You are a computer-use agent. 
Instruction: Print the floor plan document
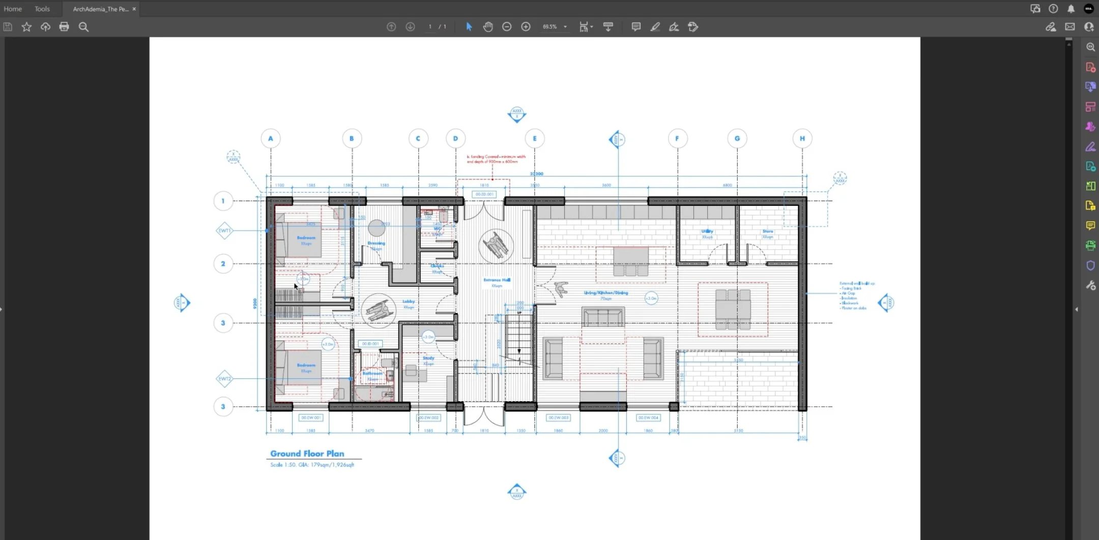point(64,26)
